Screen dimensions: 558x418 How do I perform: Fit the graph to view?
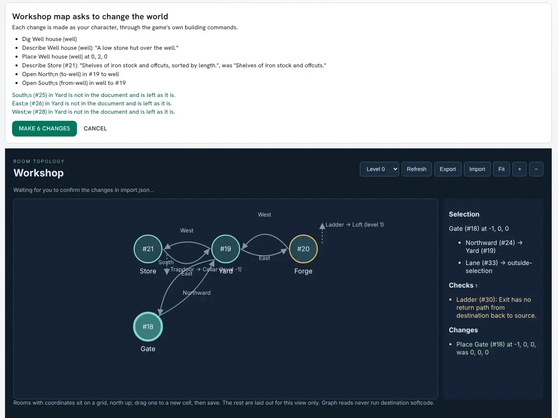pyautogui.click(x=502, y=169)
